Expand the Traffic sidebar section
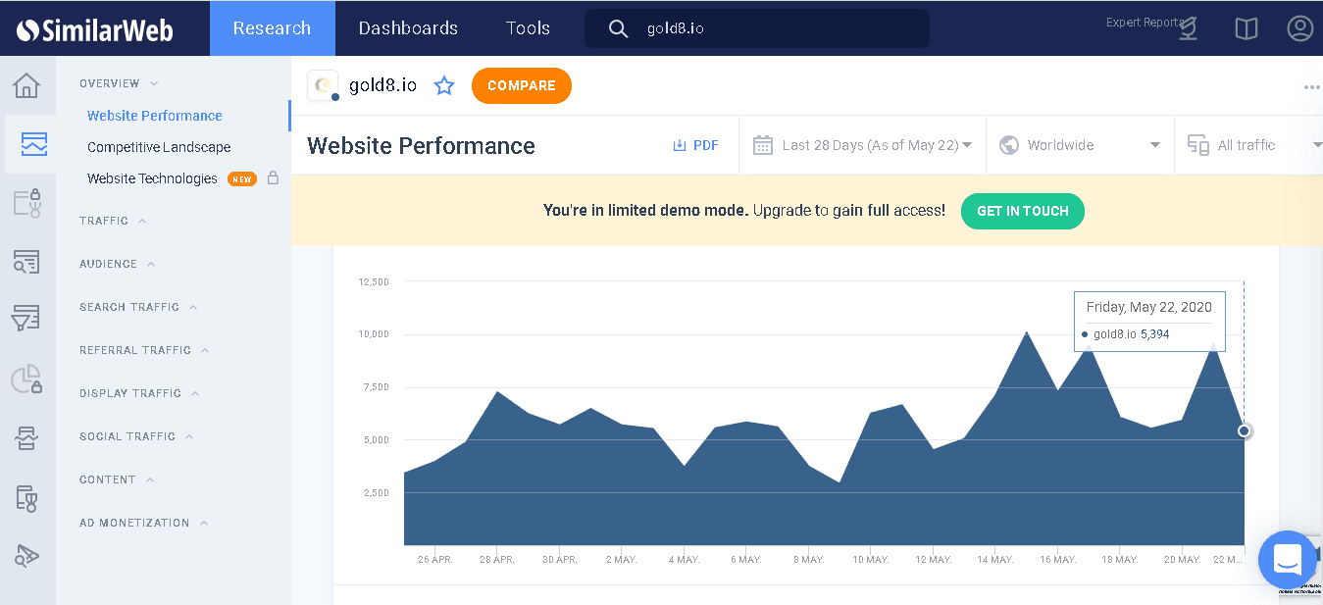 (x=112, y=222)
